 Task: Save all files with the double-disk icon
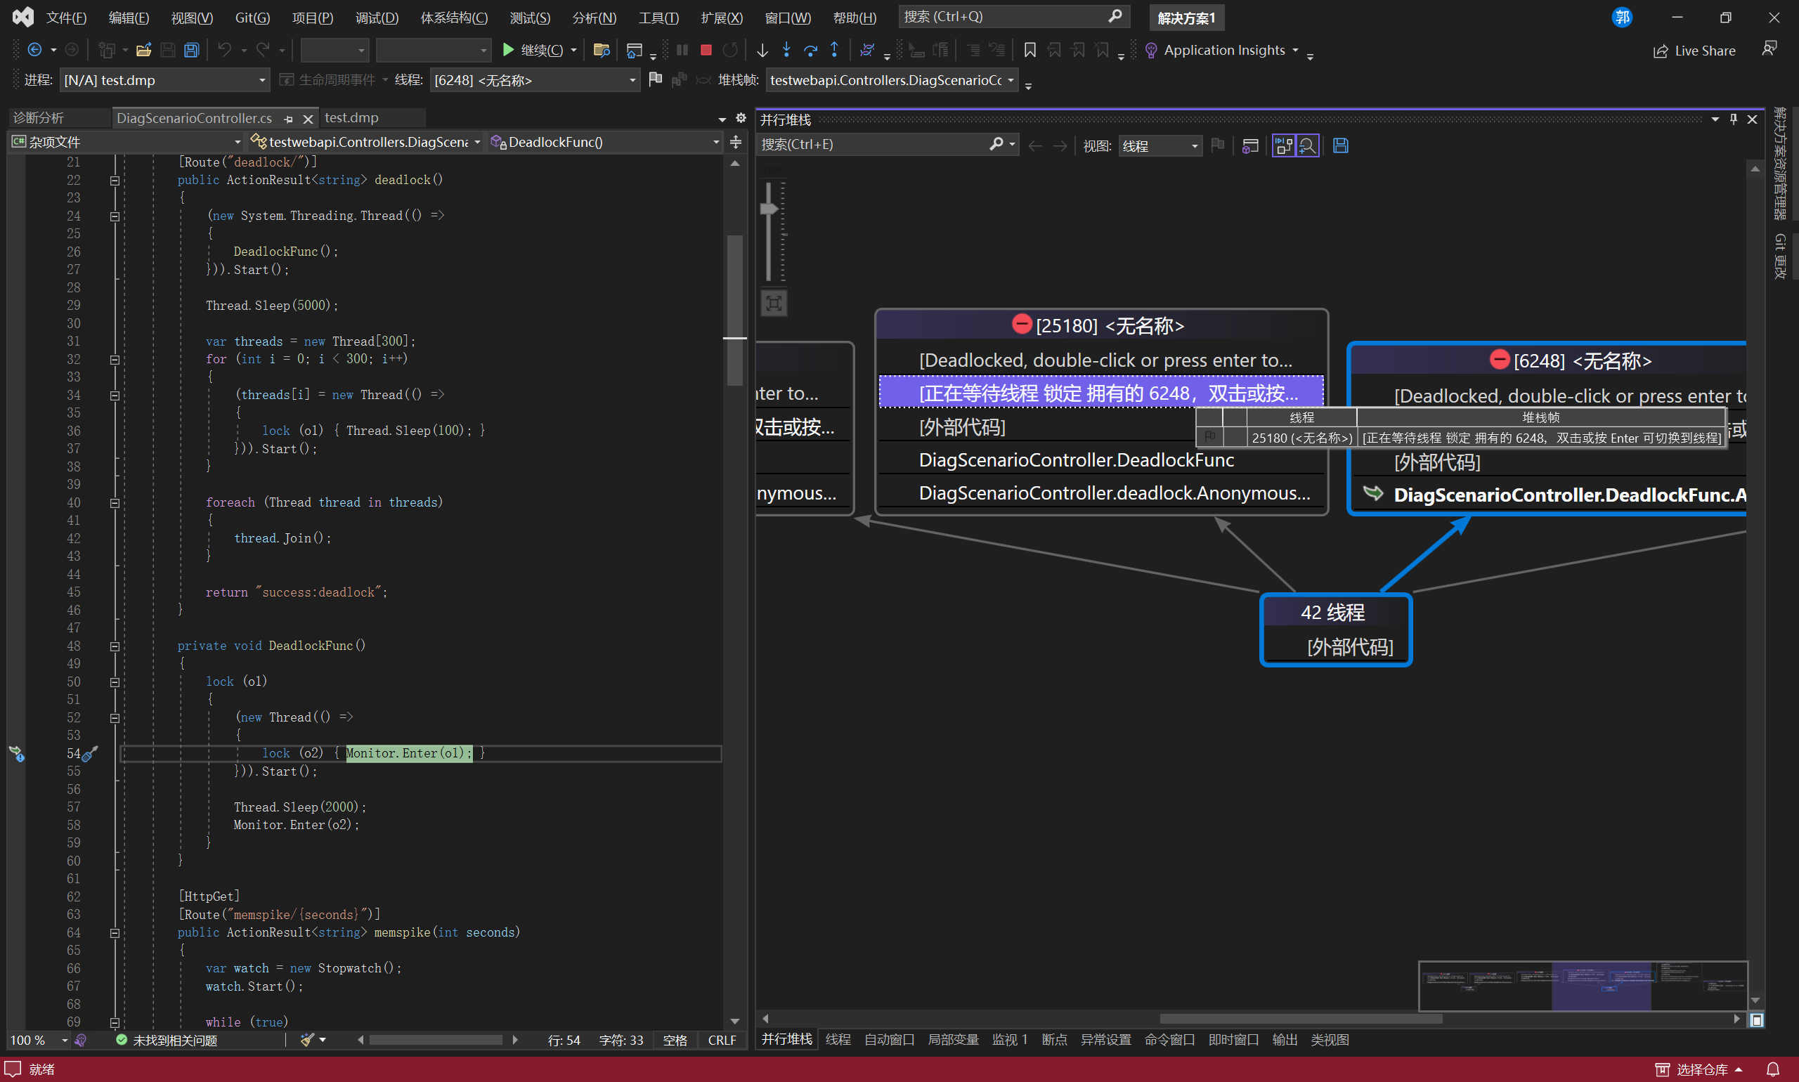[191, 50]
